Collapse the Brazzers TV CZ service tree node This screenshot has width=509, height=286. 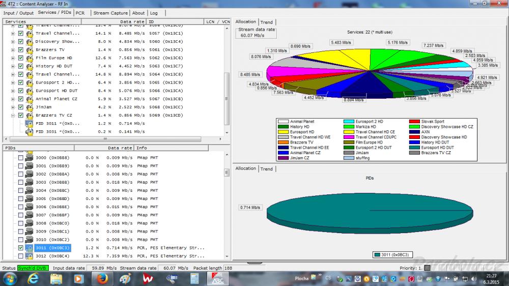[13, 115]
